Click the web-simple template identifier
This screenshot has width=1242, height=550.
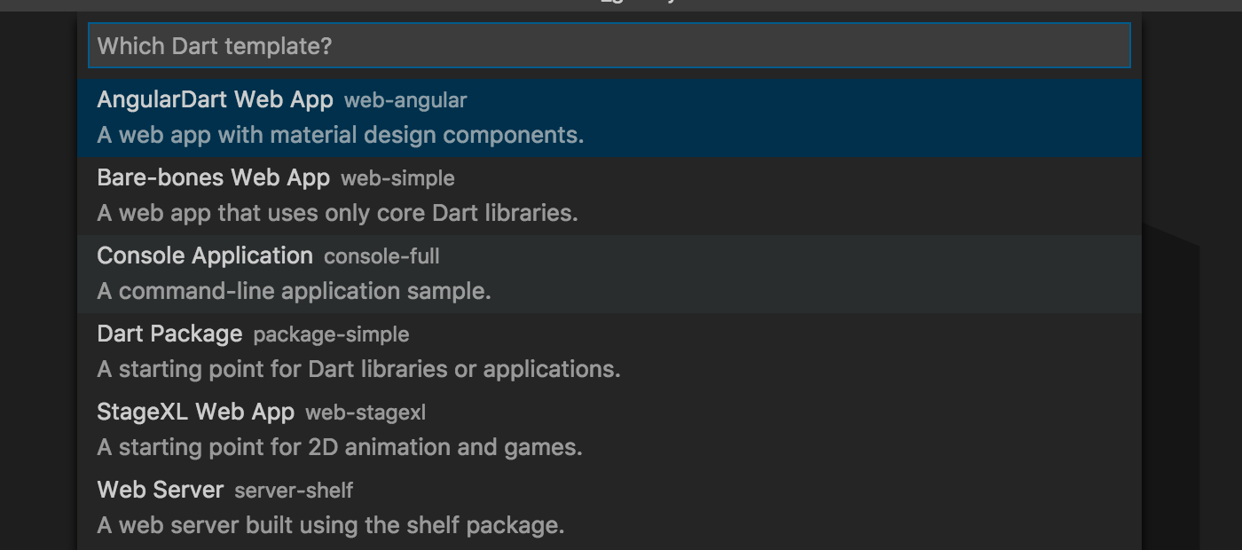click(397, 178)
